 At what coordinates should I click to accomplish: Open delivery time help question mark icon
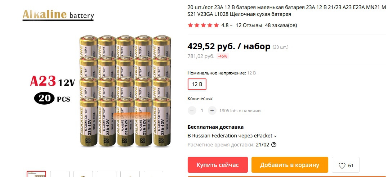click(x=274, y=145)
